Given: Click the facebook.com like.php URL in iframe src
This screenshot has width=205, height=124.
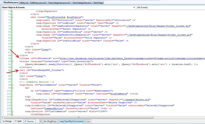Looking at the screenshot, I should [x=132, y=59].
